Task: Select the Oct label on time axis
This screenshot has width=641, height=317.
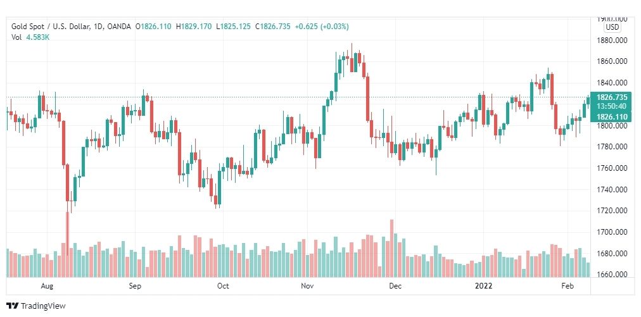Action: pos(223,286)
